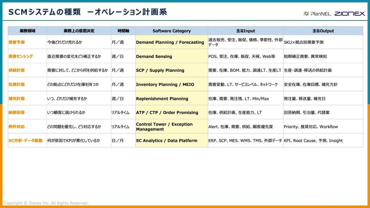Click 'Alert、在庫、需要、供給、顧客優先度' cell

click(245, 127)
